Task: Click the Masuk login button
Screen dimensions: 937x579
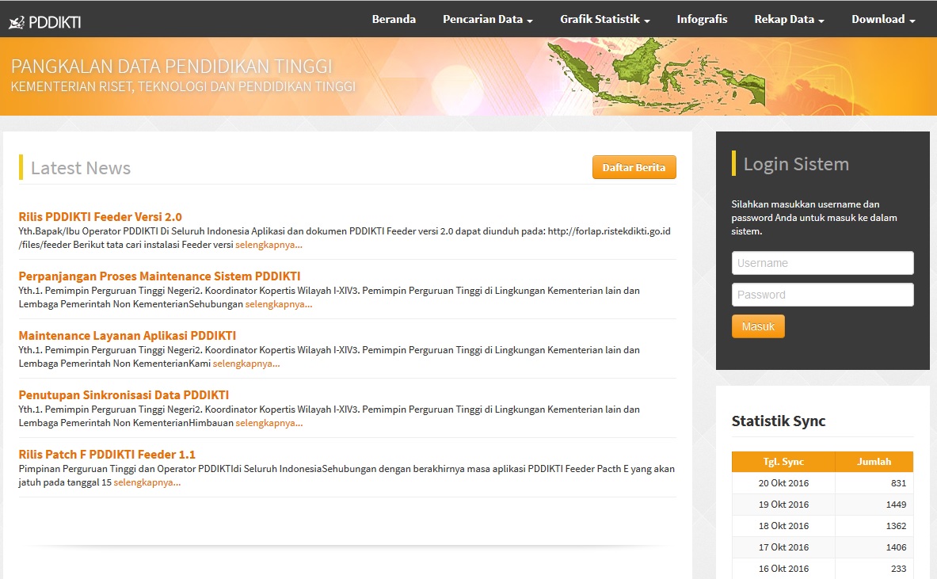Action: [757, 326]
